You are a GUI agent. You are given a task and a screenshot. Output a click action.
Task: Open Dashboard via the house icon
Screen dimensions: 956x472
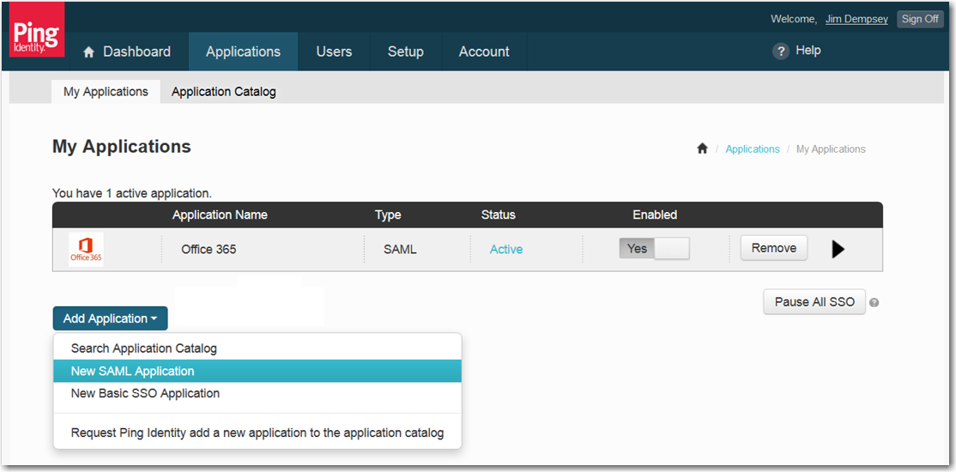(x=88, y=52)
